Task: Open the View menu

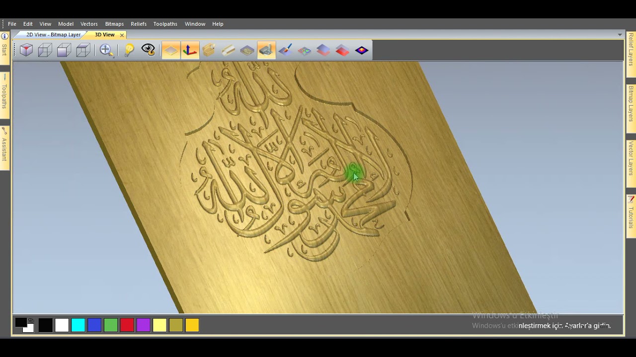Action: 45,24
